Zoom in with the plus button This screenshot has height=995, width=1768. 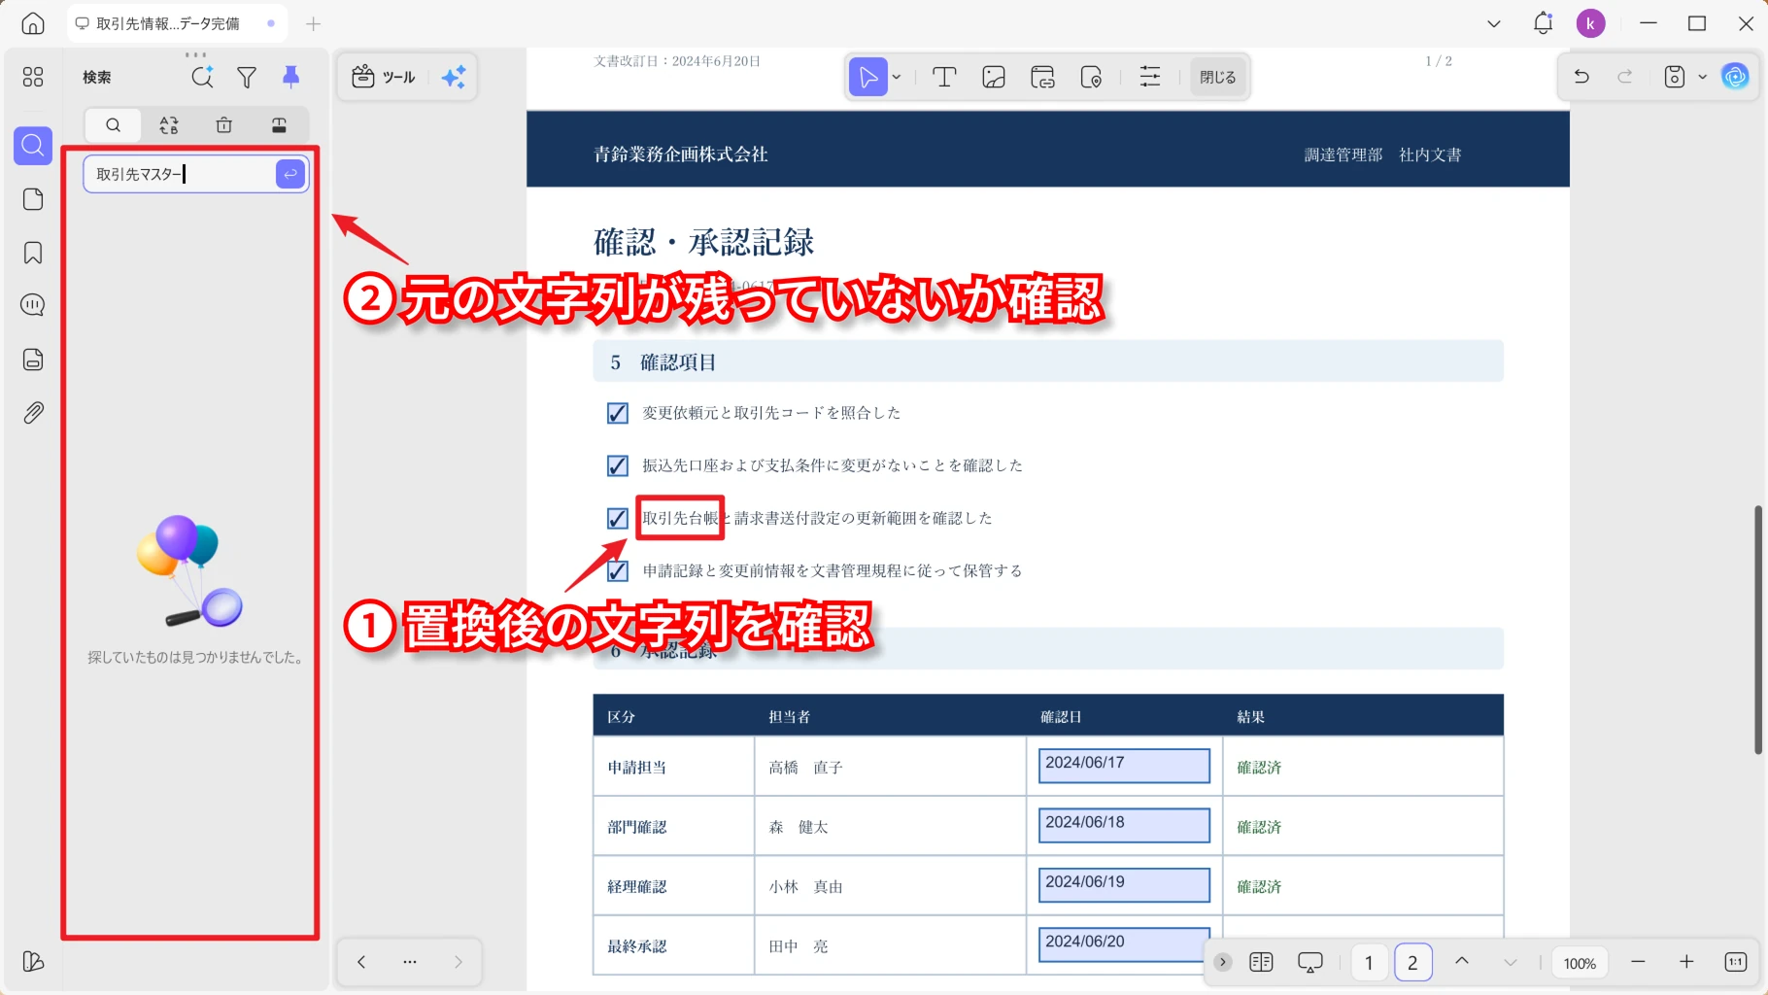[x=1686, y=962]
